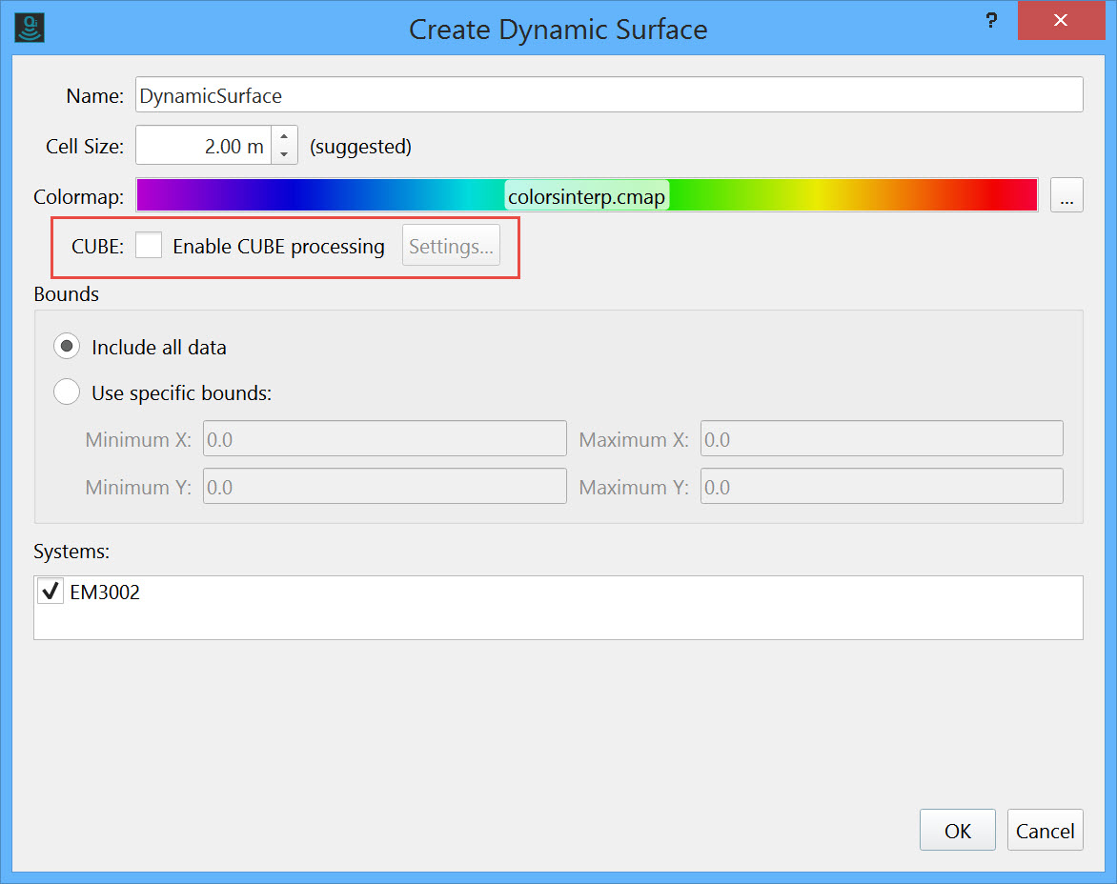Screen dimensions: 1117x884
Task: Enable CUBE processing checkbox
Action: (x=149, y=246)
